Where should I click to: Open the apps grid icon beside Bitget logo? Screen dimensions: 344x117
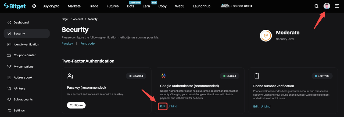[34, 6]
